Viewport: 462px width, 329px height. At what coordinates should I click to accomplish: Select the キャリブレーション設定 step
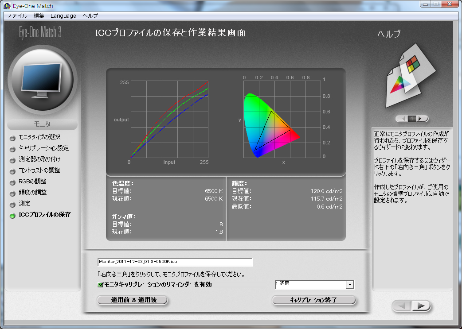43,148
